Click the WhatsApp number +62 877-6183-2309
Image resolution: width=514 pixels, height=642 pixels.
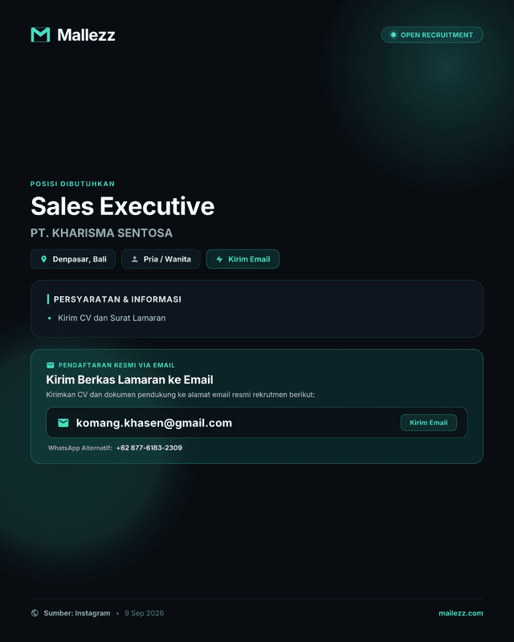pyautogui.click(x=149, y=448)
